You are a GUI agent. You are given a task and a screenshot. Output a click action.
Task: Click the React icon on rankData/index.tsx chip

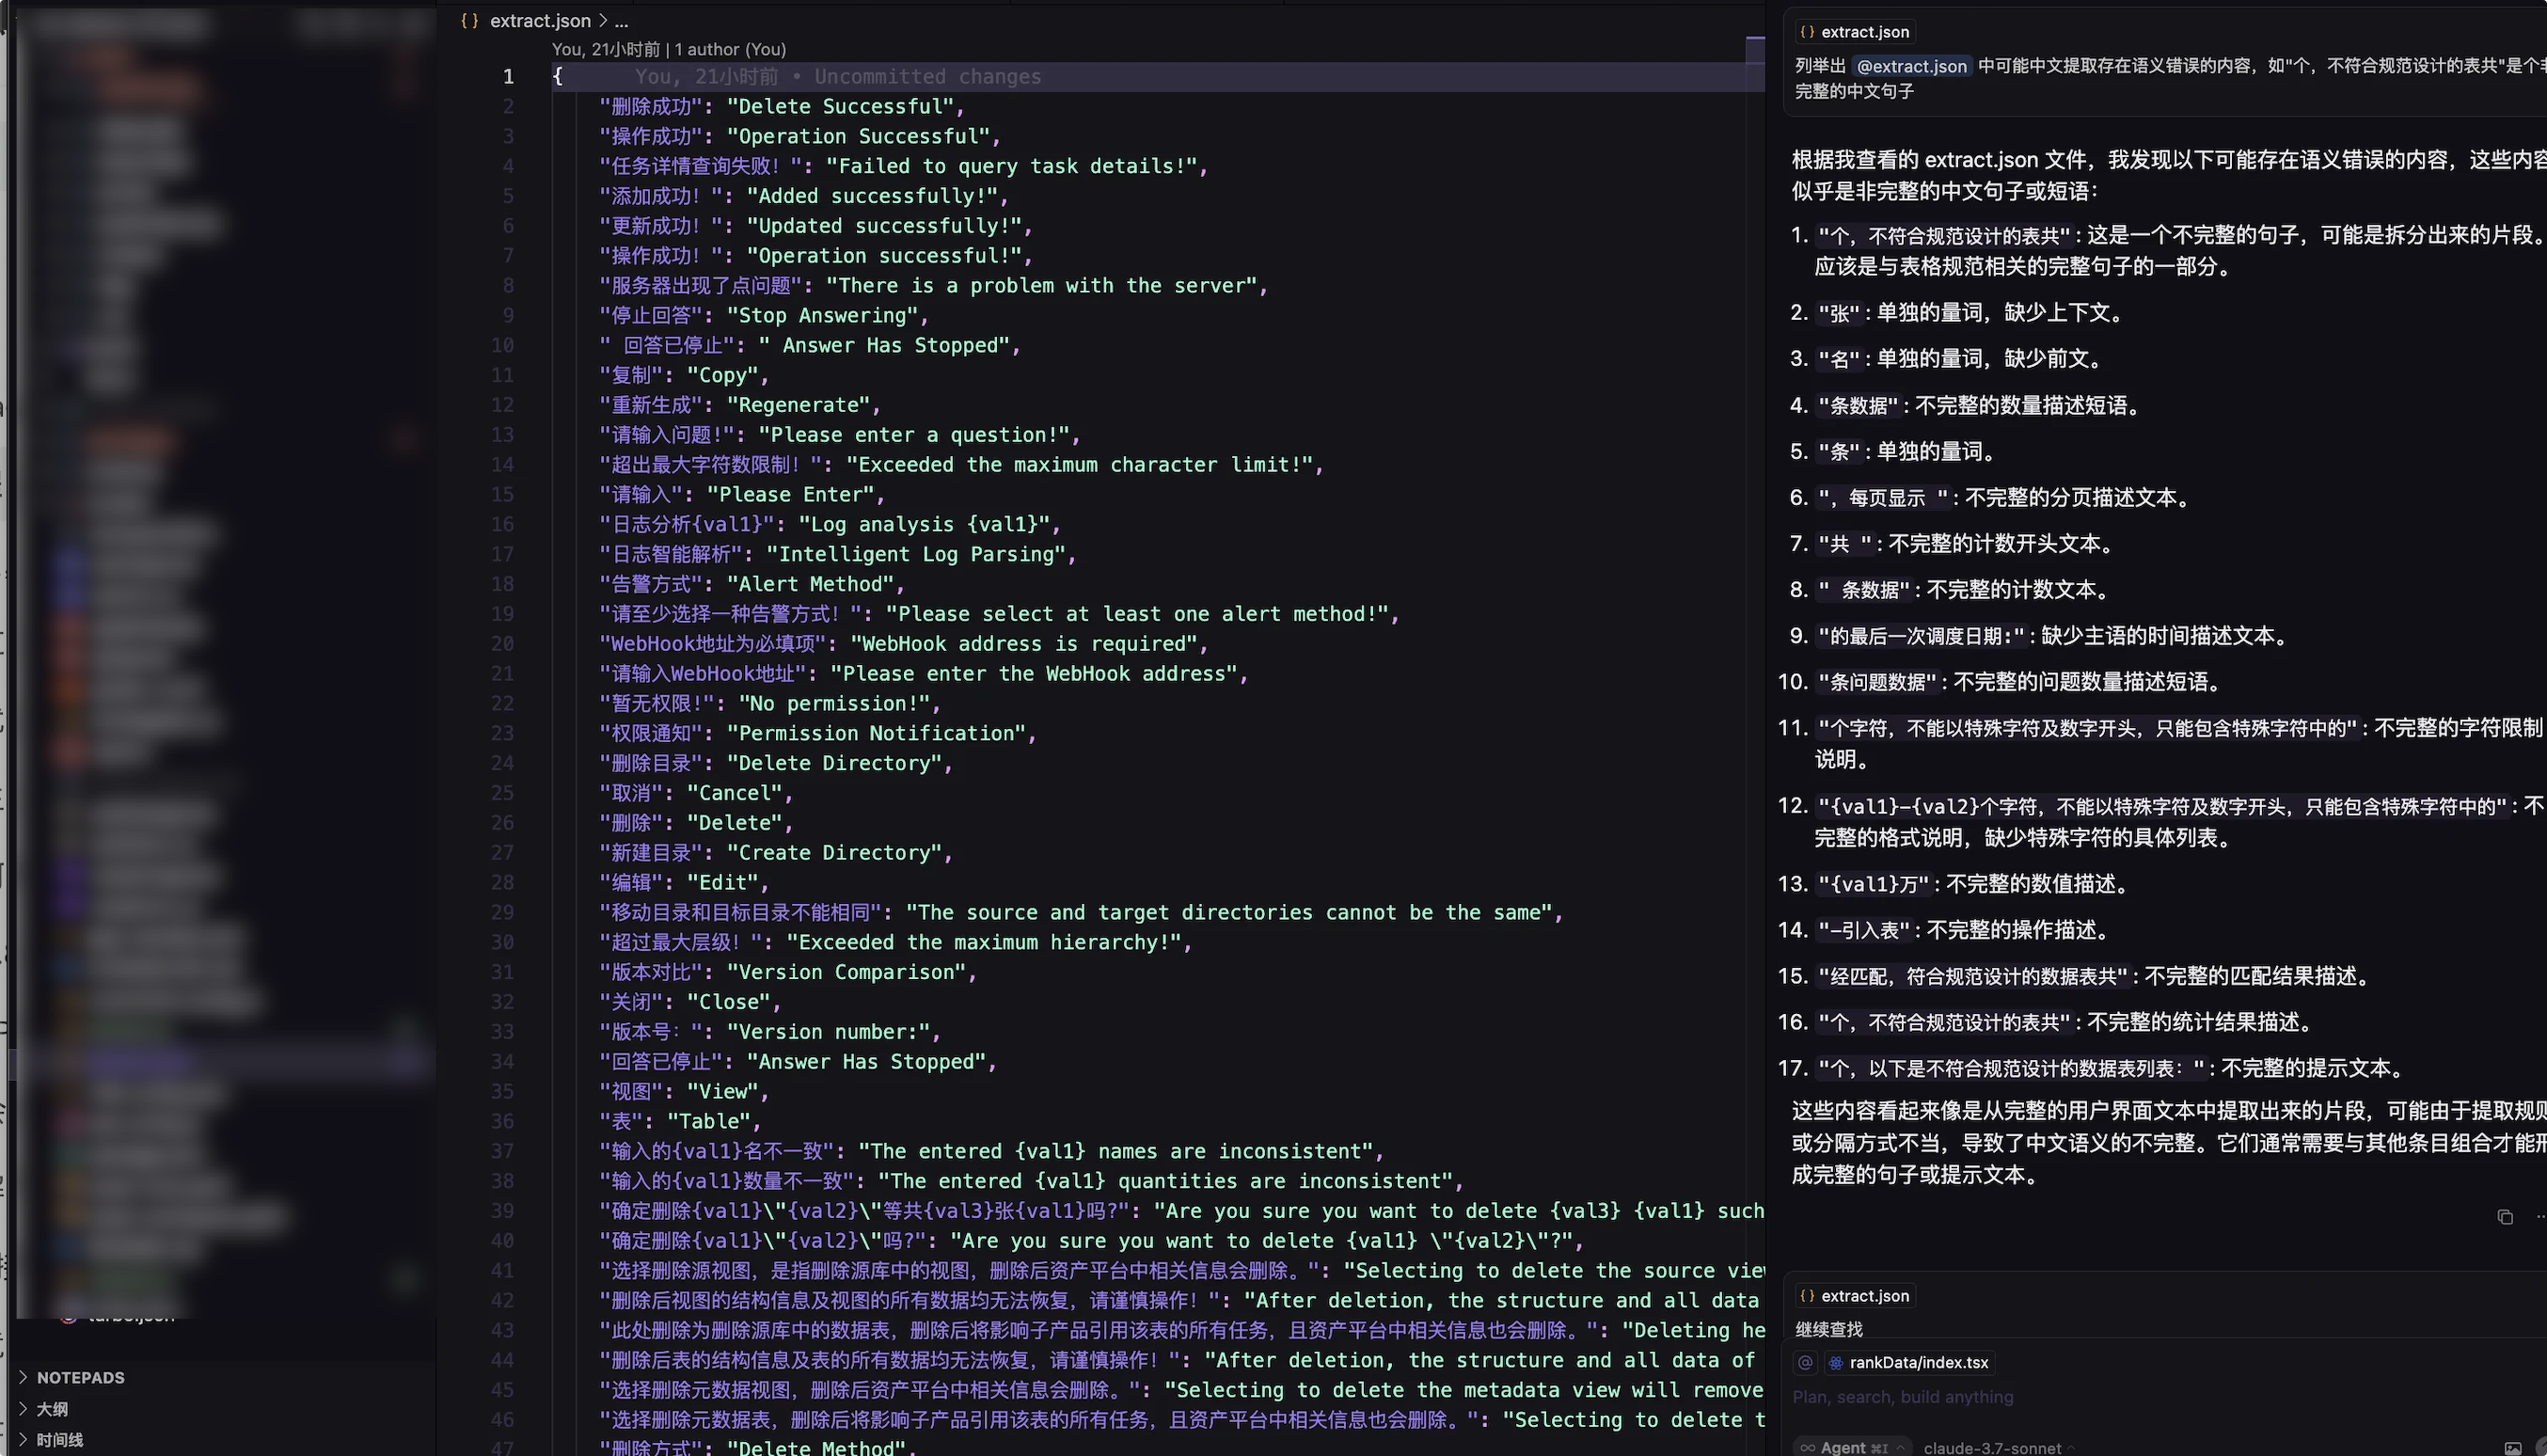pyautogui.click(x=1836, y=1362)
